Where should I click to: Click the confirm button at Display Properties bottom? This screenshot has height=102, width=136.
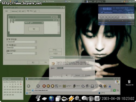pyautogui.click(x=33, y=63)
